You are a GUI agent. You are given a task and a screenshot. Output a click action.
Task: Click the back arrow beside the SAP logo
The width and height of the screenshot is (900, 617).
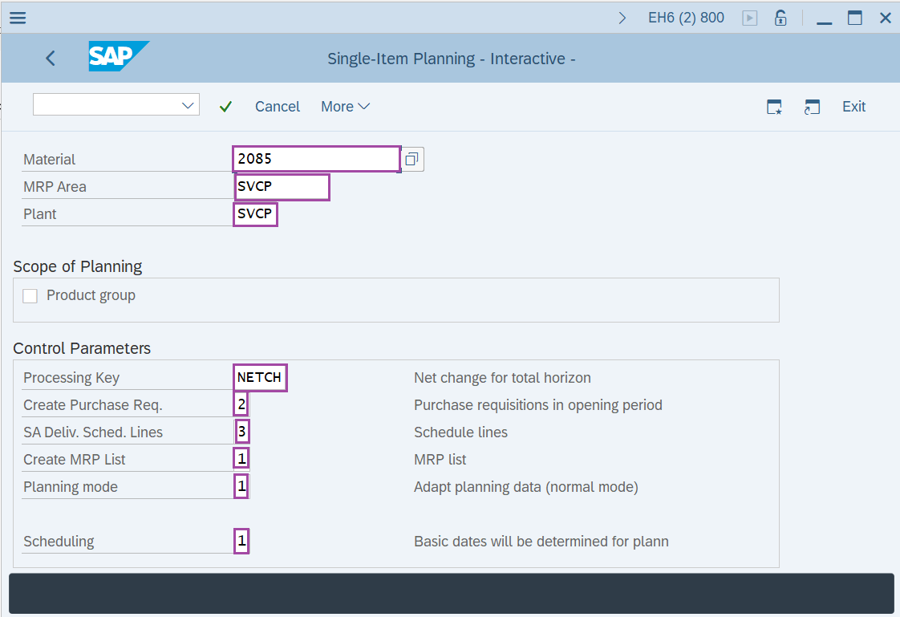pyautogui.click(x=50, y=58)
